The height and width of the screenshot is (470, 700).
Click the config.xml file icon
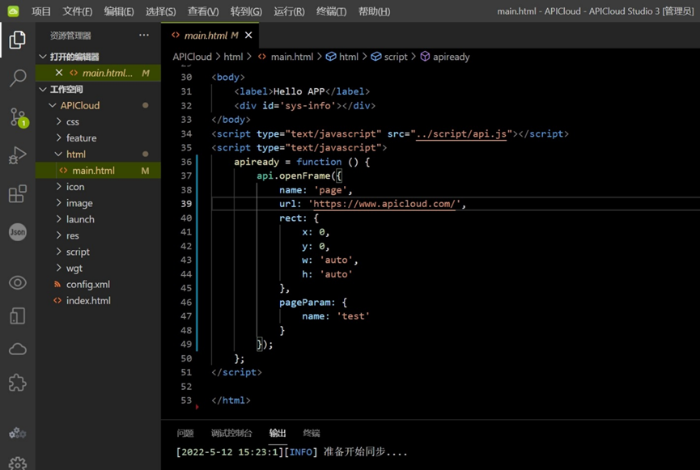pos(57,284)
